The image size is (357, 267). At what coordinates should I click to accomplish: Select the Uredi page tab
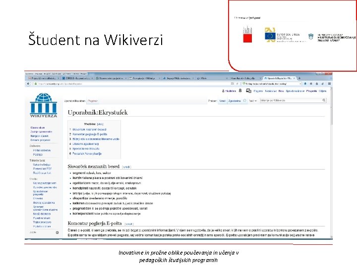(222, 101)
